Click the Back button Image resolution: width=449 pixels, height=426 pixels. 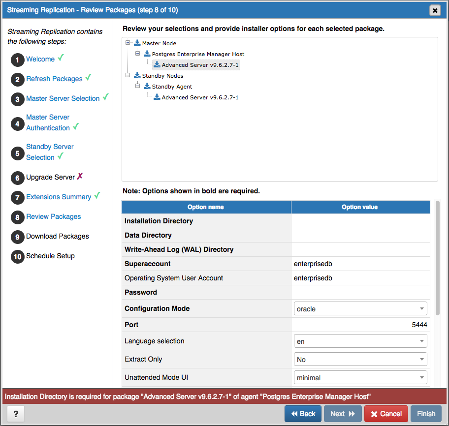pos(303,414)
